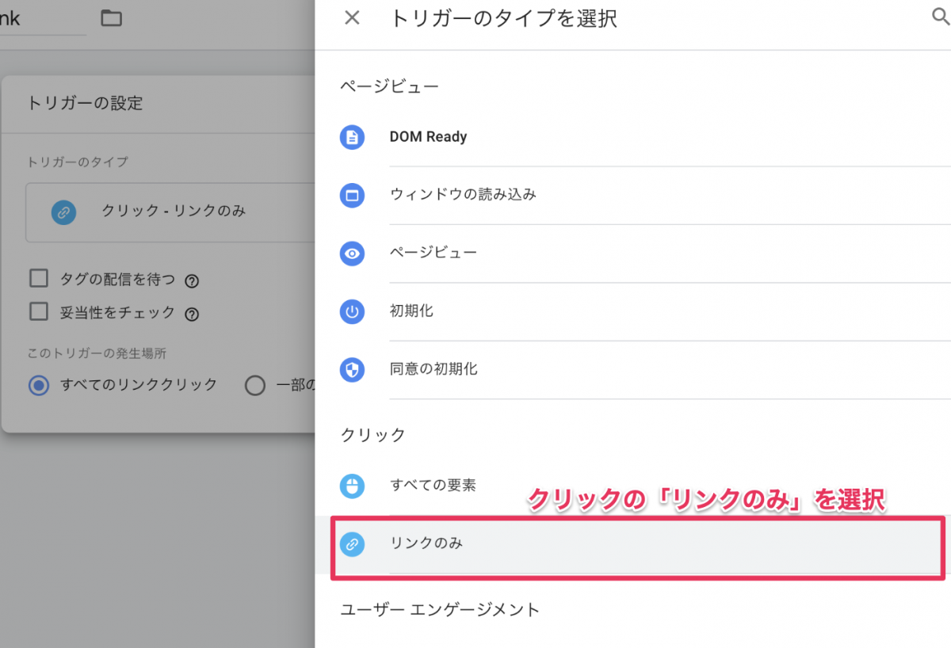
Task: Click the all elements mouse icon
Action: [352, 486]
